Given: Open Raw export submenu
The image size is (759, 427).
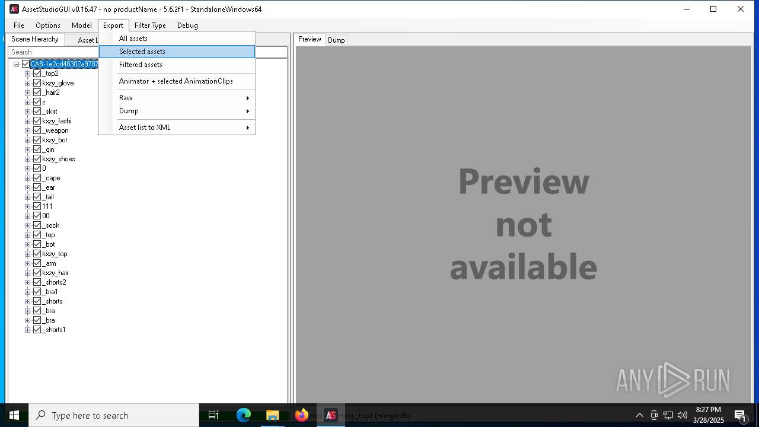Looking at the screenshot, I should pos(177,98).
